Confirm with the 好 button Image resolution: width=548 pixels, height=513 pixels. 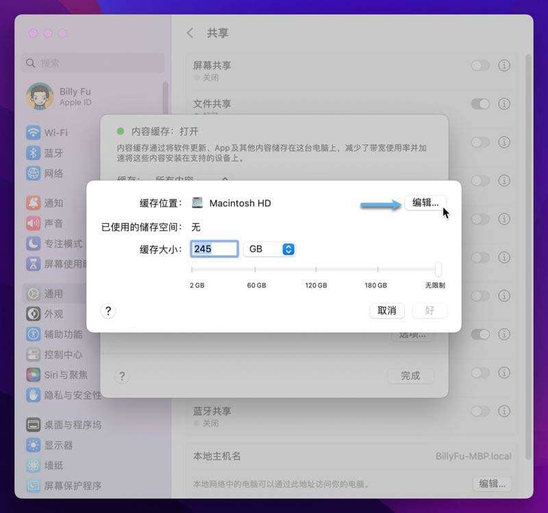431,311
